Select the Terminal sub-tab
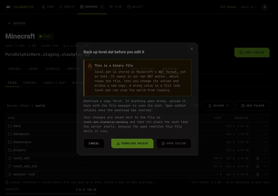 29,83
